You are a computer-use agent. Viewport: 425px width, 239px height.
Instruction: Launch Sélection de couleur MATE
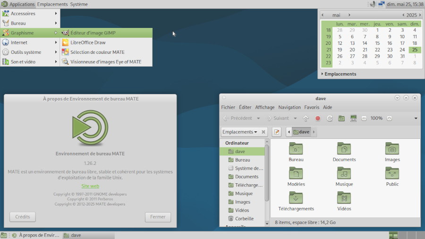pos(106,52)
